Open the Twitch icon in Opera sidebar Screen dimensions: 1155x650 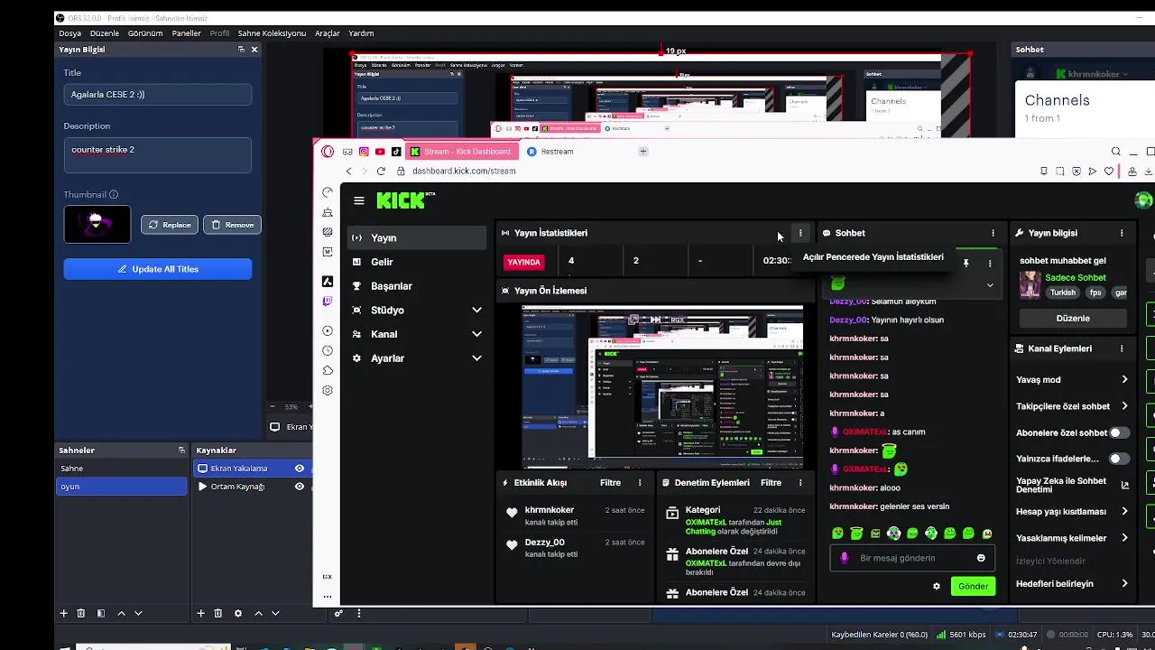328,302
